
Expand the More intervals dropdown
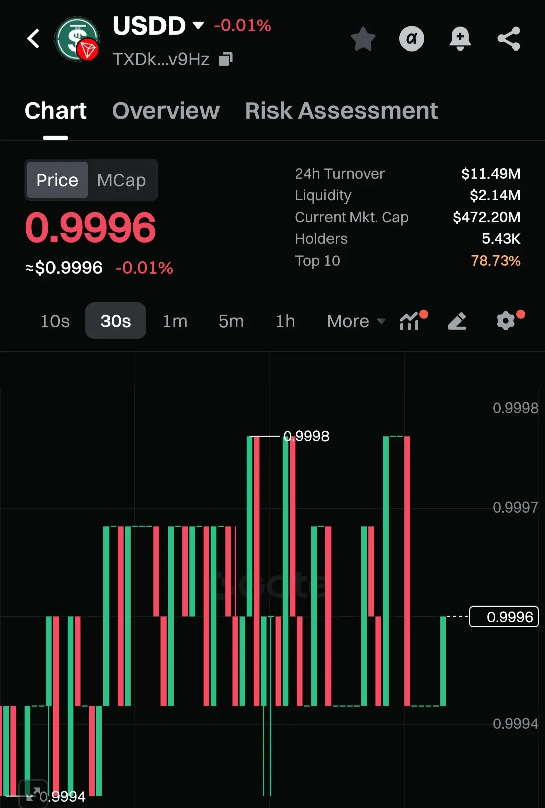pyautogui.click(x=356, y=321)
